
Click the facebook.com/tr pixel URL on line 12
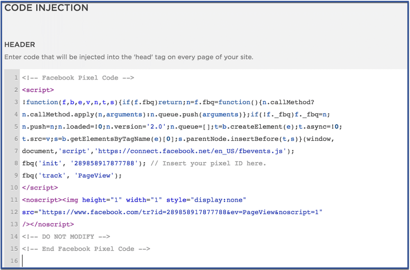point(177,212)
